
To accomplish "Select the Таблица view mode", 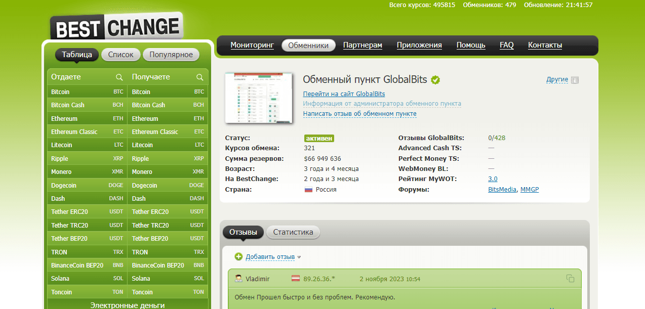I will coord(77,55).
